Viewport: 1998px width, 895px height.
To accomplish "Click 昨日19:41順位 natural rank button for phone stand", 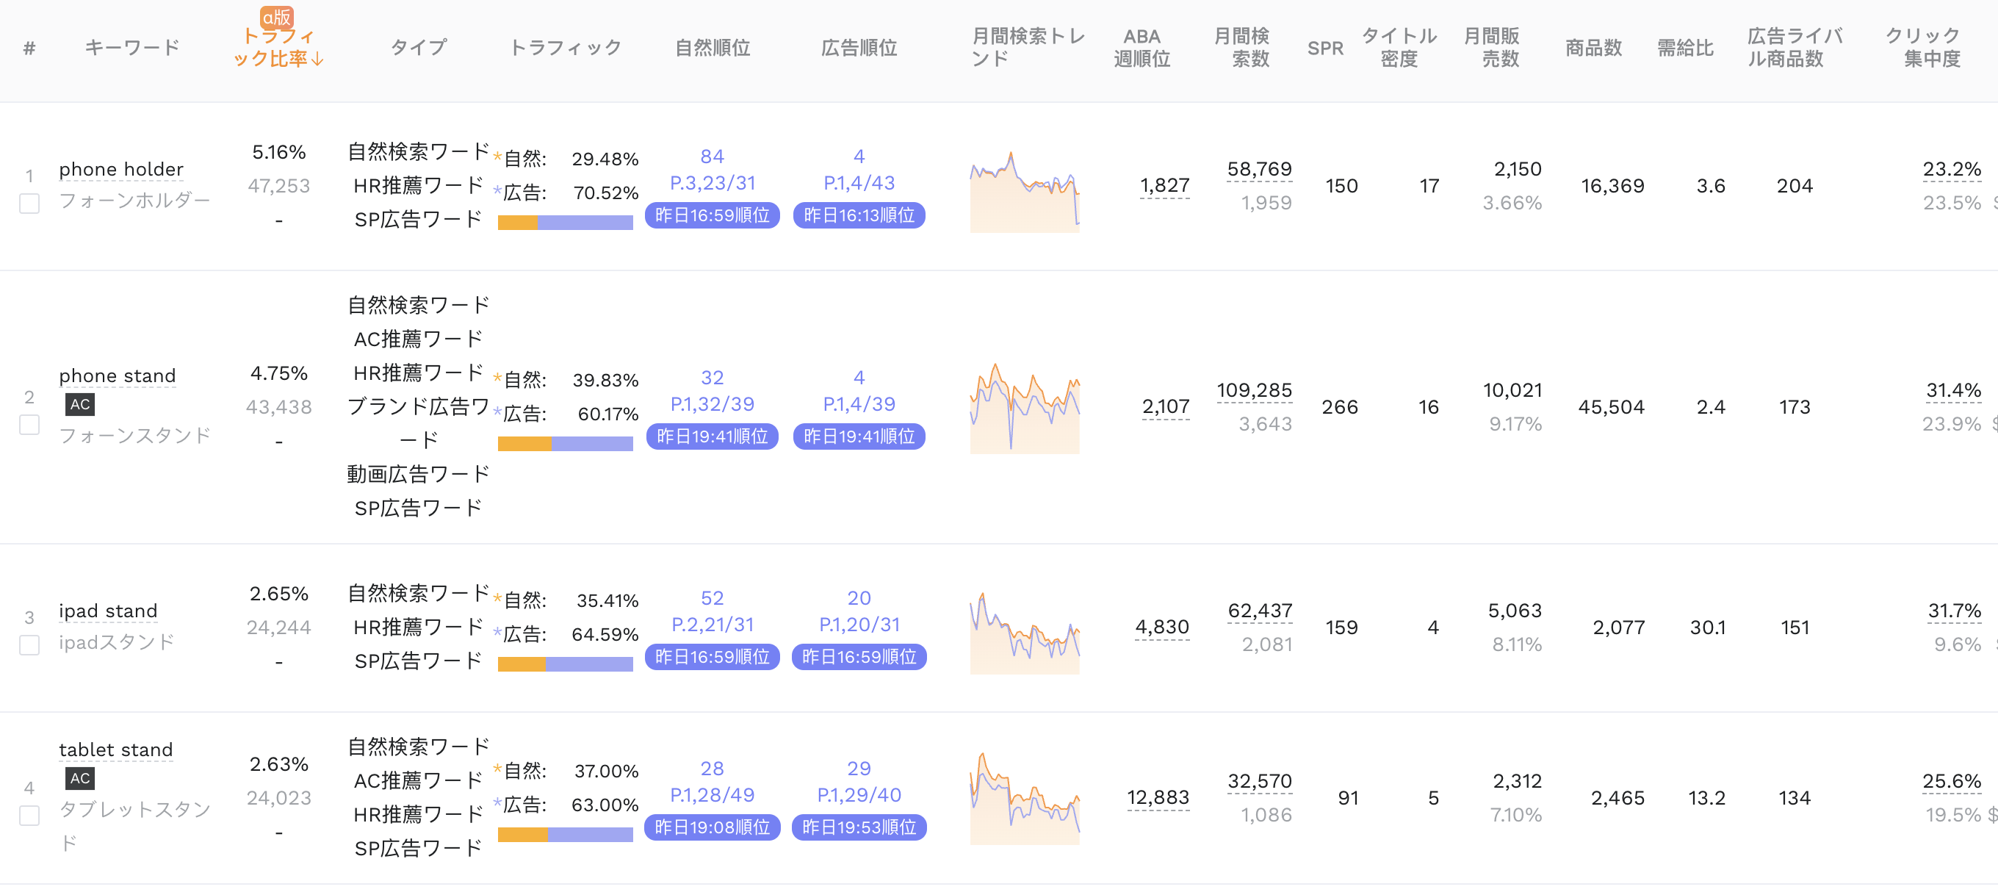I will (712, 436).
